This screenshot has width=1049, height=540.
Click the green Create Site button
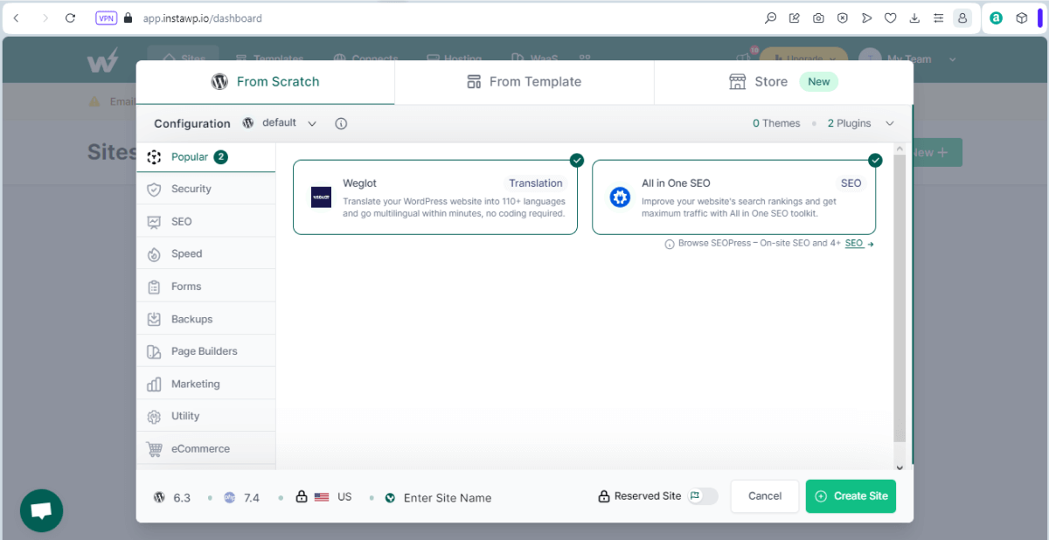(851, 496)
